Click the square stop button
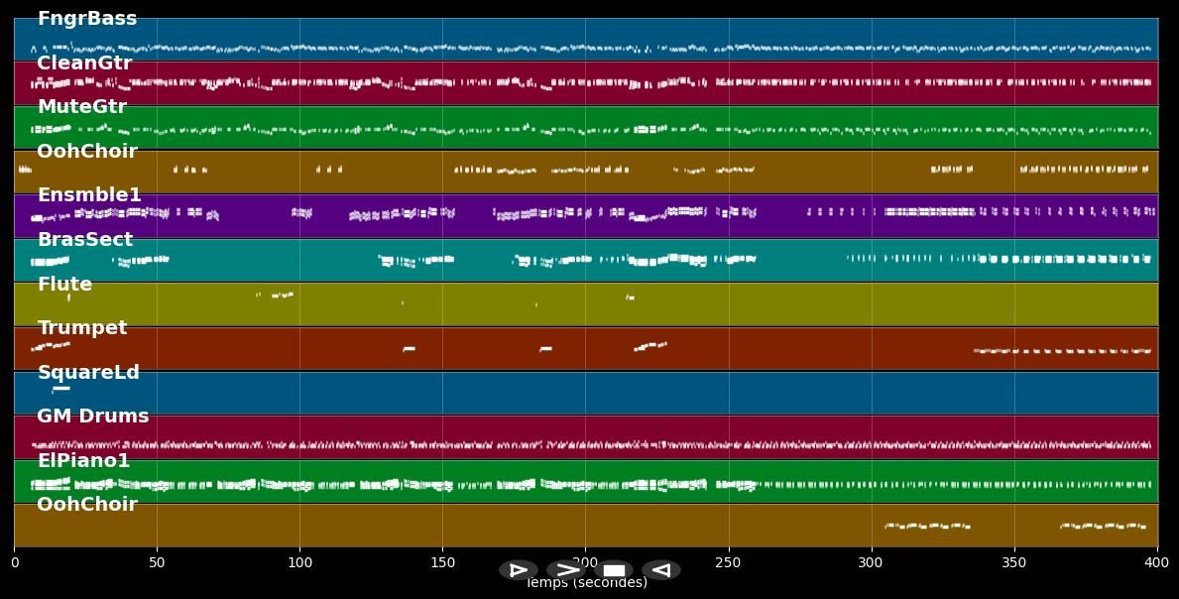This screenshot has width=1179, height=599. pos(614,570)
